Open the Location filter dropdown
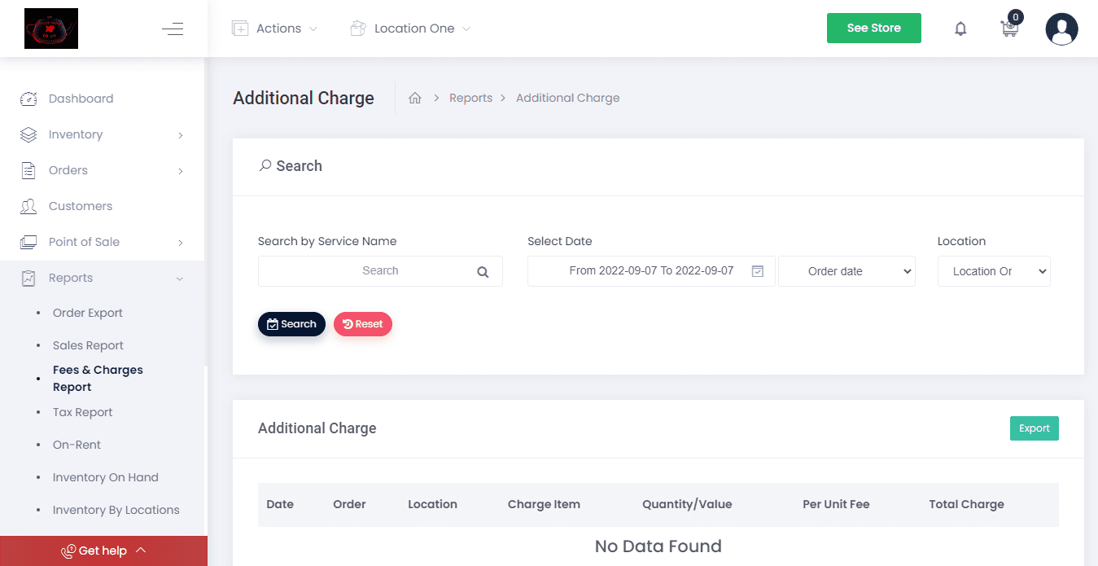Screen dimensions: 1098x566 click(994, 270)
